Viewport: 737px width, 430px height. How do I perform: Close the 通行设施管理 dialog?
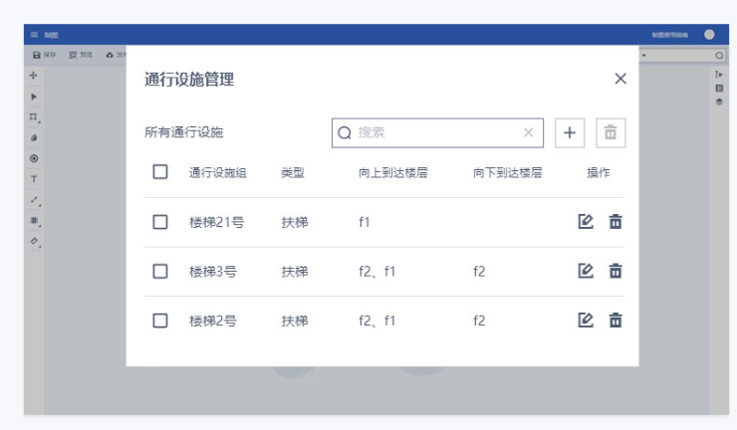click(x=620, y=79)
